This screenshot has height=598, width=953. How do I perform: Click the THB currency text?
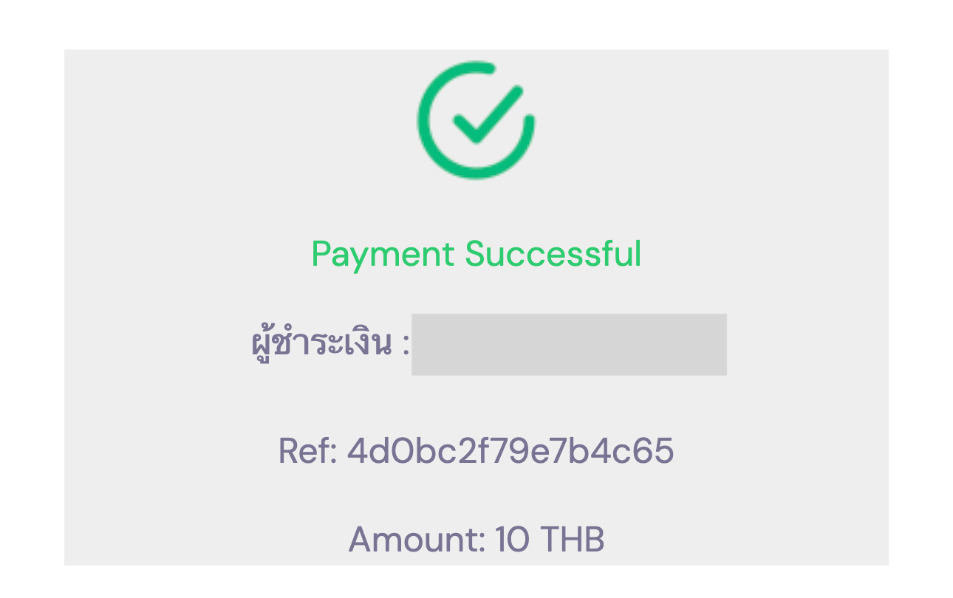573,540
